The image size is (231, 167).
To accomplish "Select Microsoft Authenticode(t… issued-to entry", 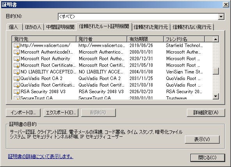I will pos(47,52).
